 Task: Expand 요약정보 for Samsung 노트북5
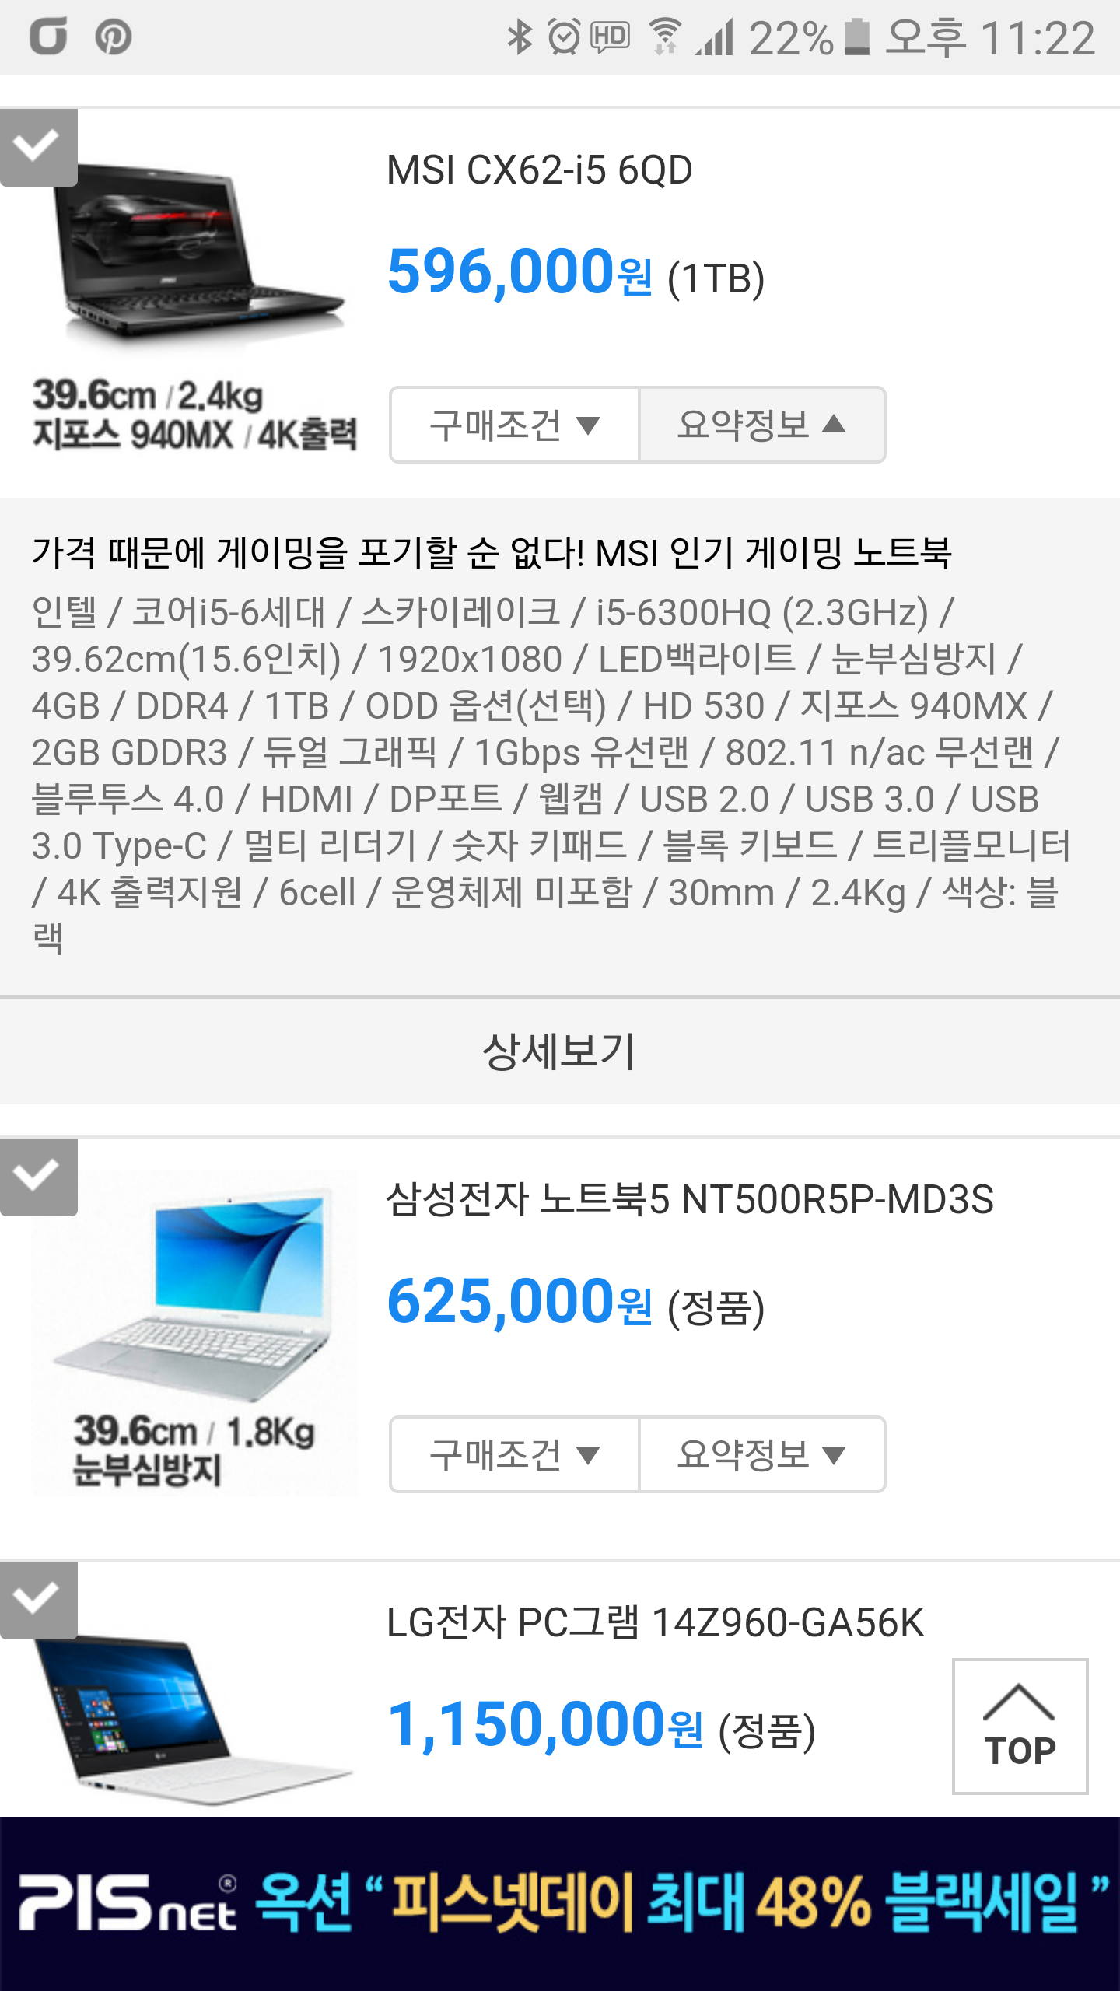pyautogui.click(x=761, y=1454)
